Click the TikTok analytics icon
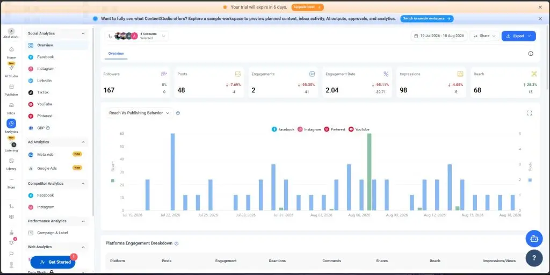The height and width of the screenshot is (275, 550). 31,92
